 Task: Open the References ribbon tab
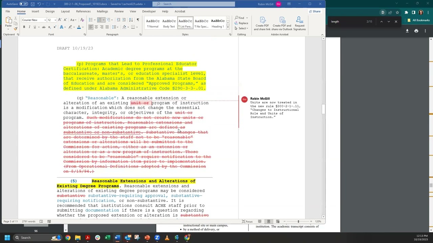point(83,11)
